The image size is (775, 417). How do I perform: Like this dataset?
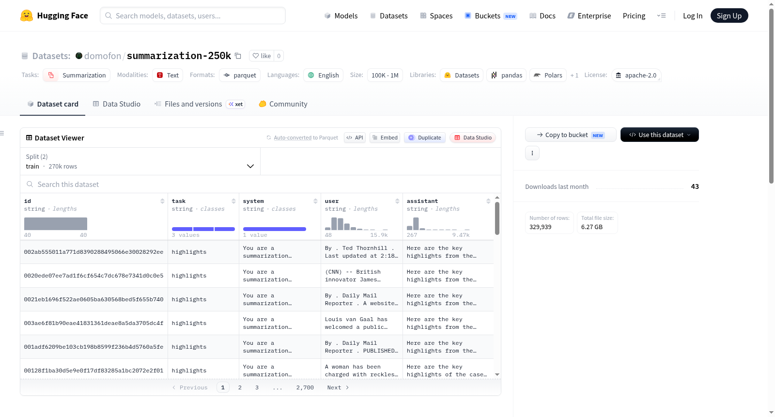[x=262, y=56]
